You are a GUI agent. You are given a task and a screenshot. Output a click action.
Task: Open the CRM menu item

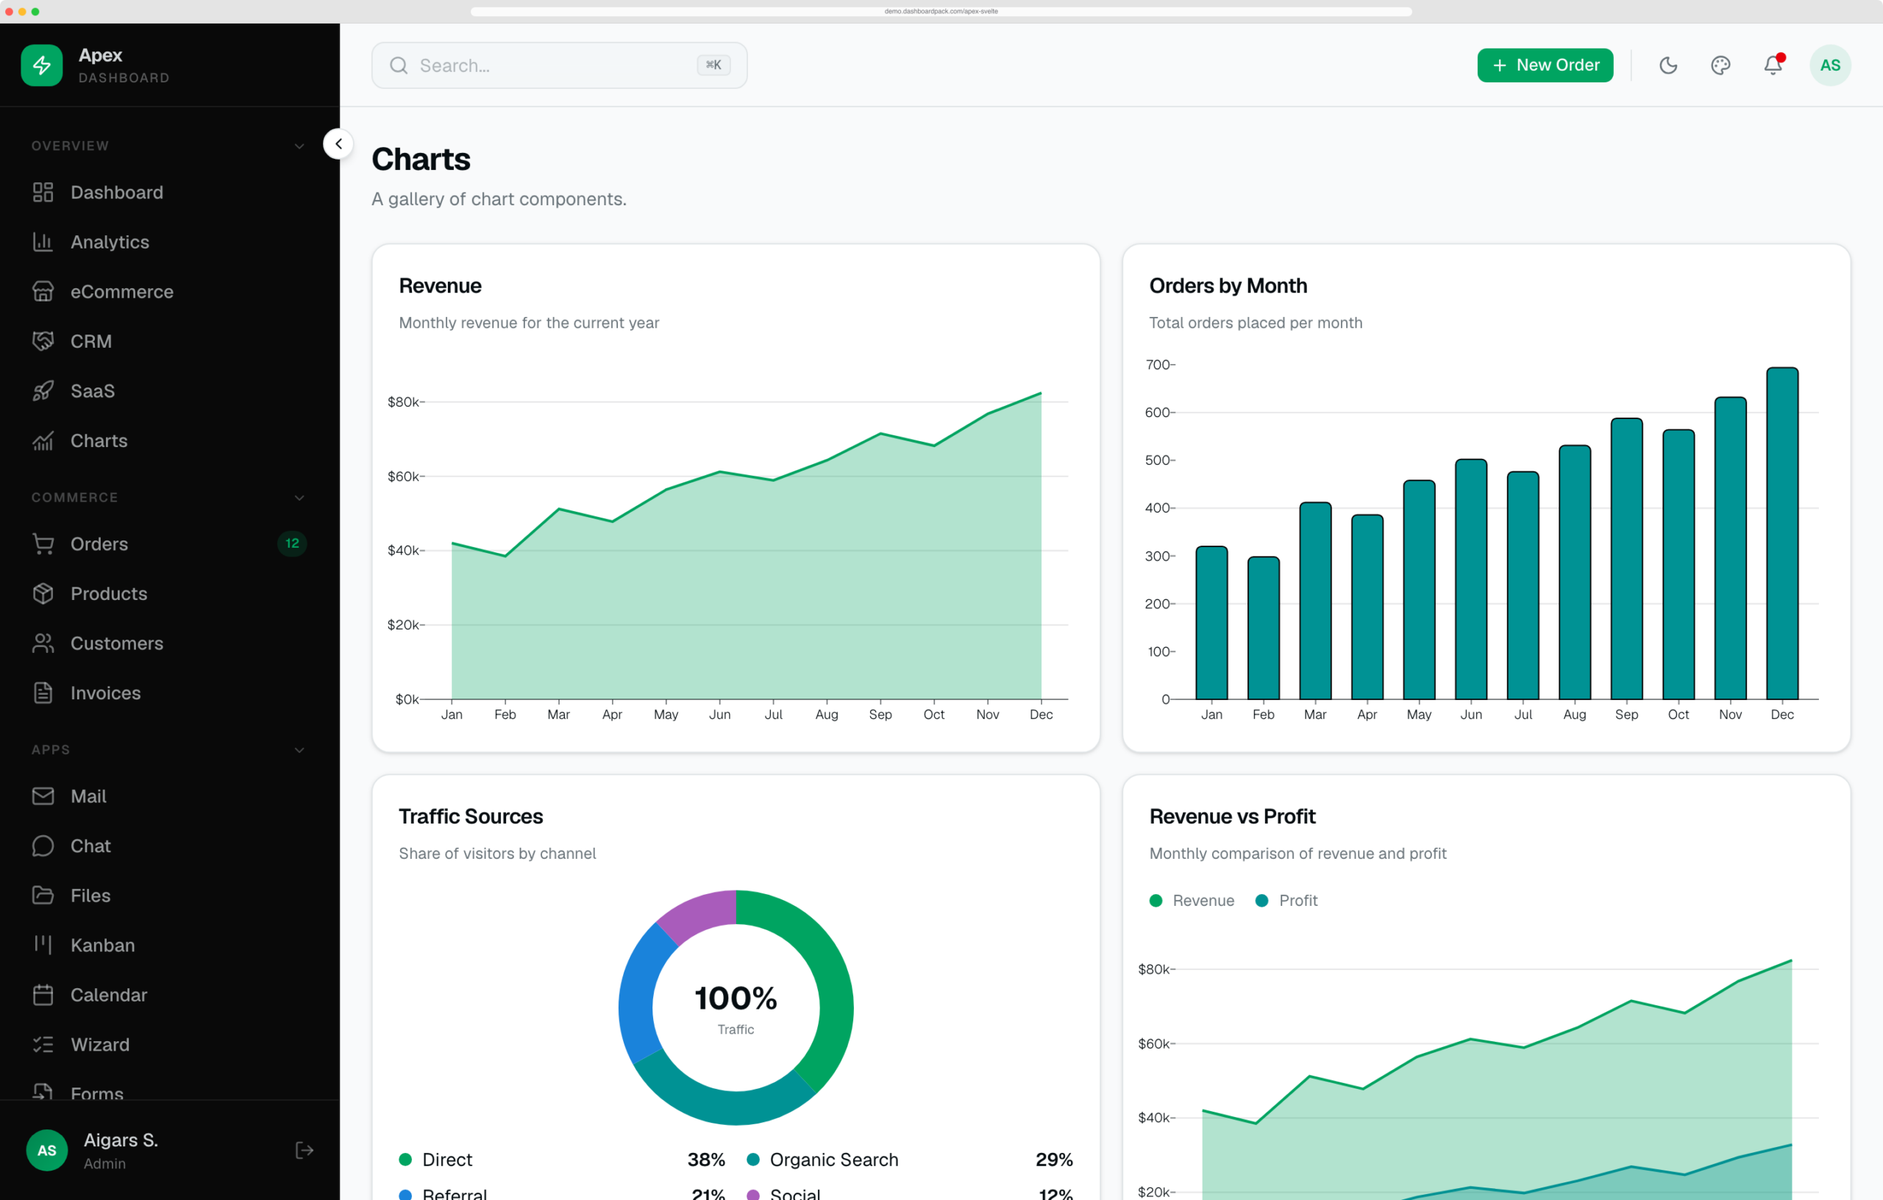tap(169, 341)
